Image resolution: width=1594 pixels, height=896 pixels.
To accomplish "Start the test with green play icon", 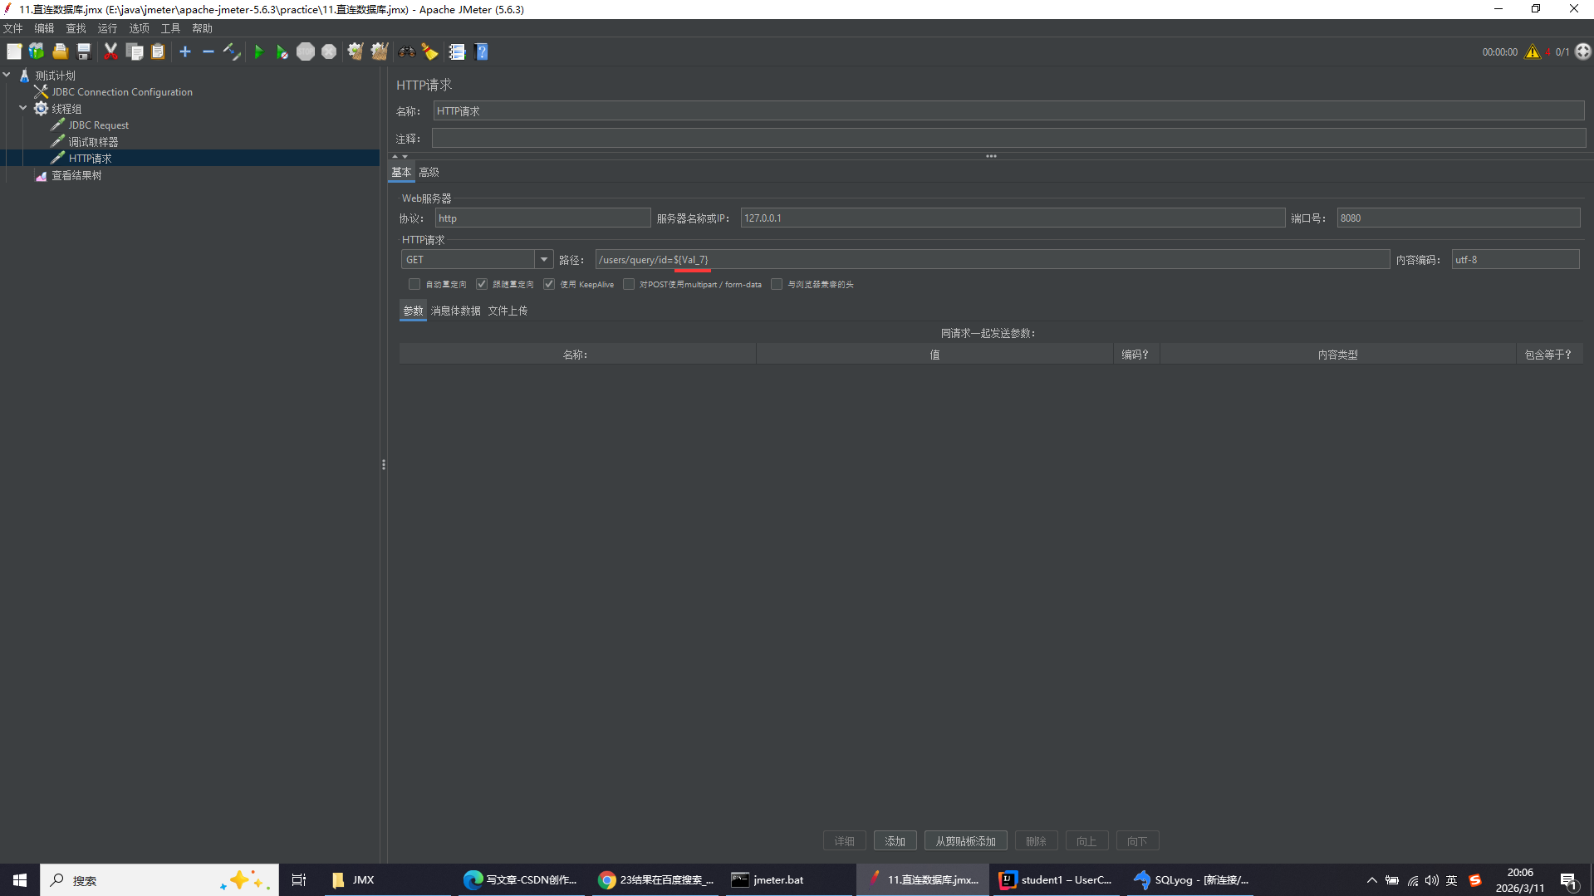I will coord(258,51).
